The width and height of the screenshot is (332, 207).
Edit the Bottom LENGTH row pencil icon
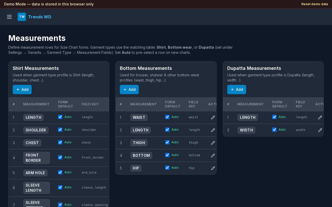(213, 130)
